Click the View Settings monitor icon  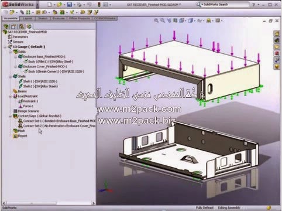pyautogui.click(x=218, y=21)
